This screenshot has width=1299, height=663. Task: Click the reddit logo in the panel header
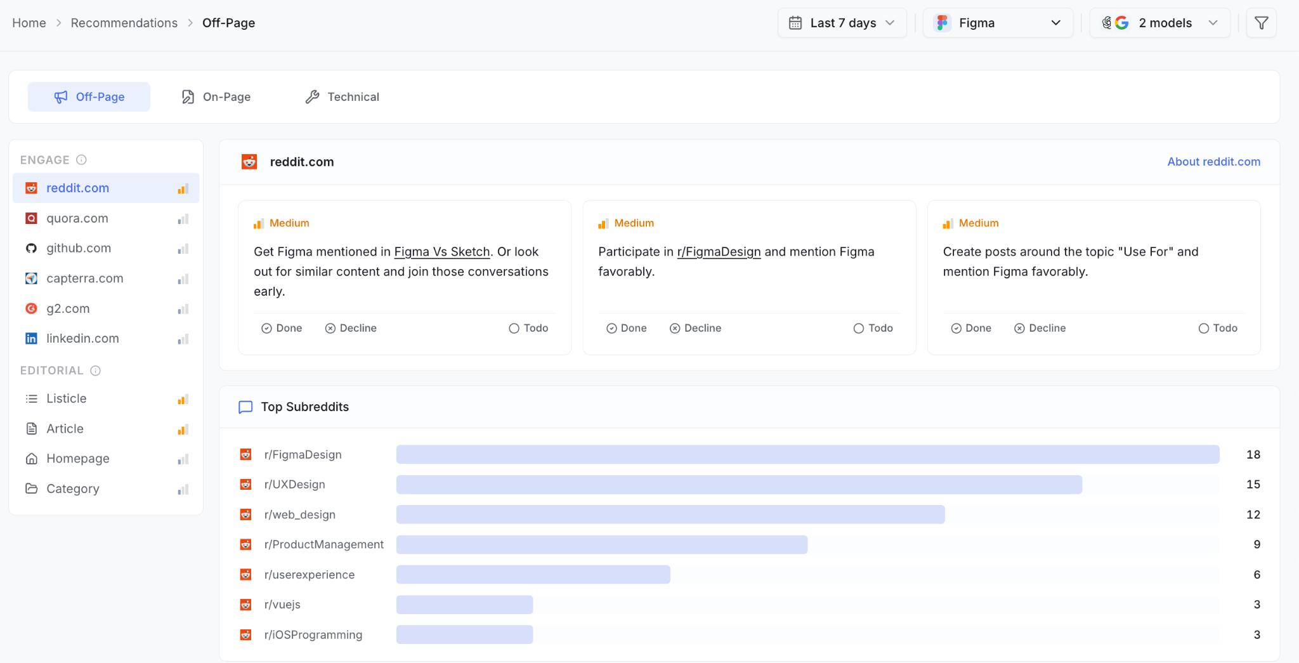249,162
